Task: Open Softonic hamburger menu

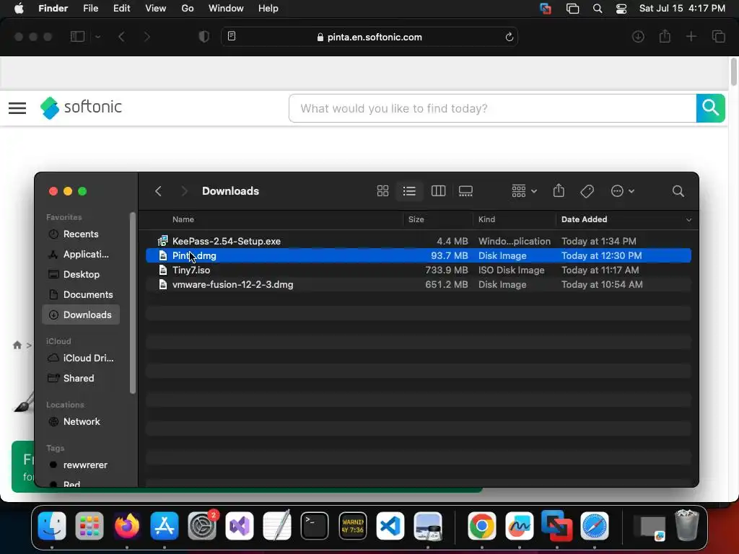Action: pos(17,108)
